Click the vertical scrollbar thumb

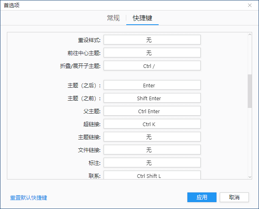pos(250,91)
